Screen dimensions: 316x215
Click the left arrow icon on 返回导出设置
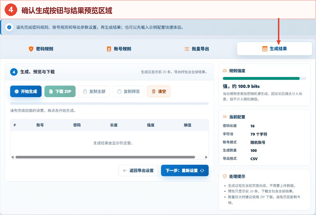[x=125, y=171]
